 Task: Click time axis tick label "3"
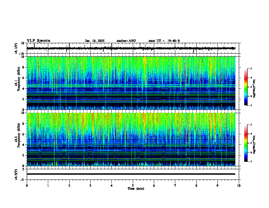(90, 186)
